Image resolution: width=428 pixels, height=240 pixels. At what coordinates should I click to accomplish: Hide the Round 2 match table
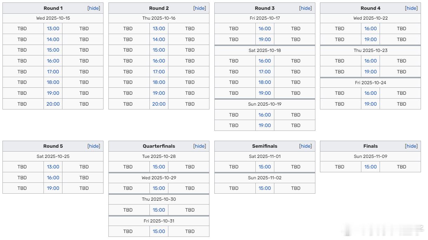pyautogui.click(x=200, y=8)
